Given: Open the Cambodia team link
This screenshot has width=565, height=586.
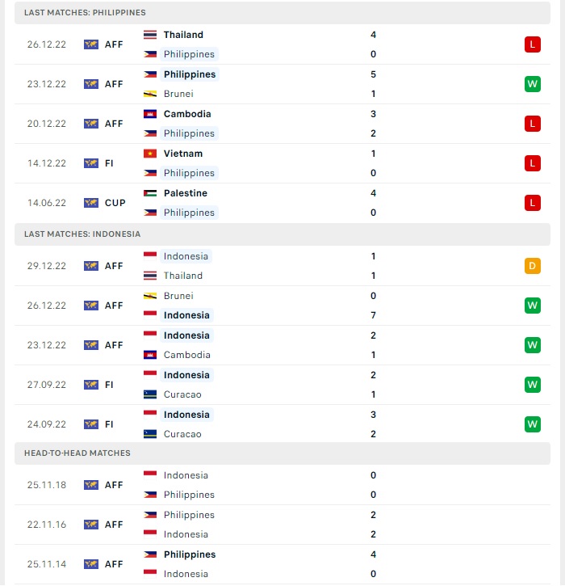Looking at the screenshot, I should (x=187, y=114).
